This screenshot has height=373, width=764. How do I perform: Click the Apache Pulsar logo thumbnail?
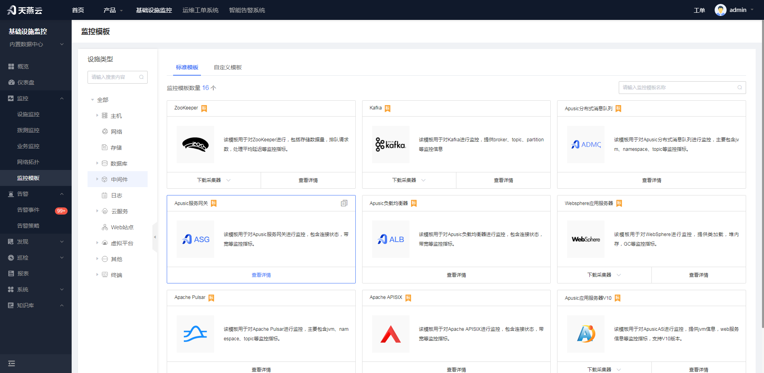point(195,334)
